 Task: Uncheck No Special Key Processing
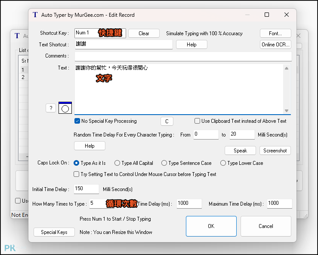pos(77,121)
